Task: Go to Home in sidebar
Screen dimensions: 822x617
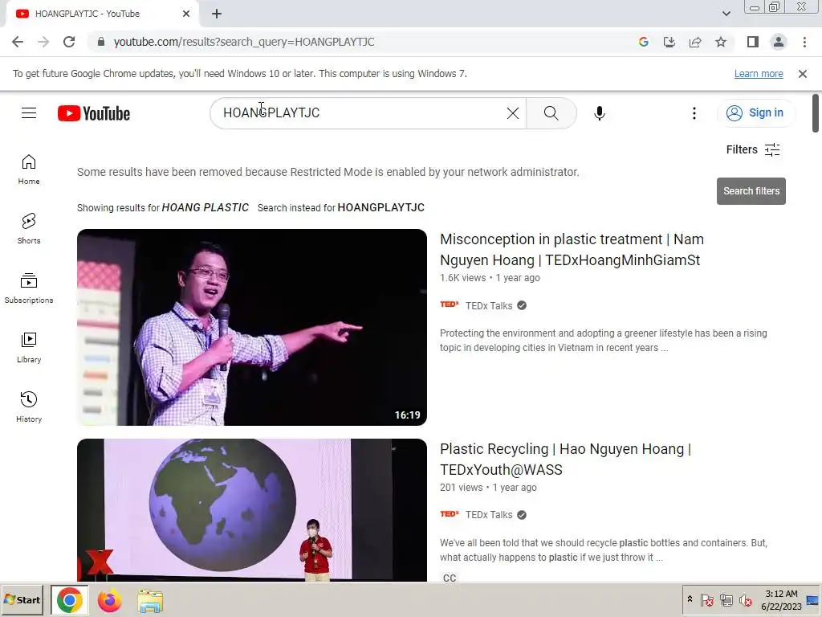Action: click(29, 170)
